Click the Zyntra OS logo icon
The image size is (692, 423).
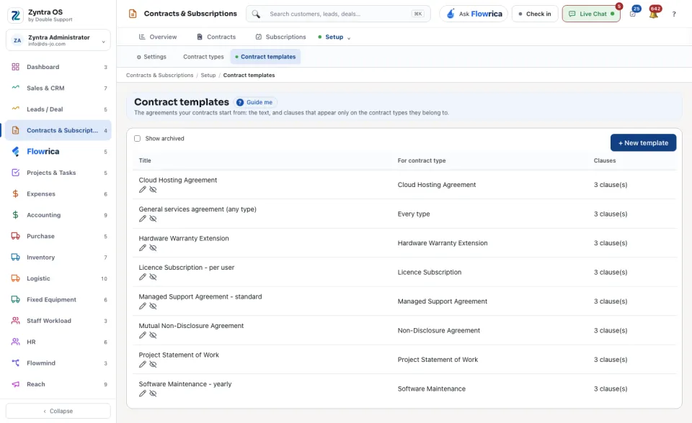[15, 15]
